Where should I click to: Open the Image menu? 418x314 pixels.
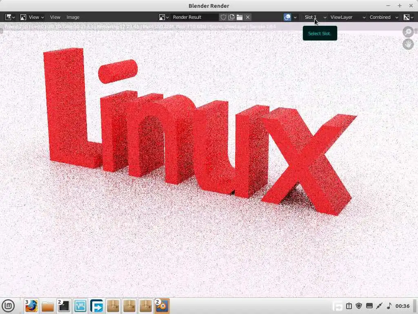73,17
